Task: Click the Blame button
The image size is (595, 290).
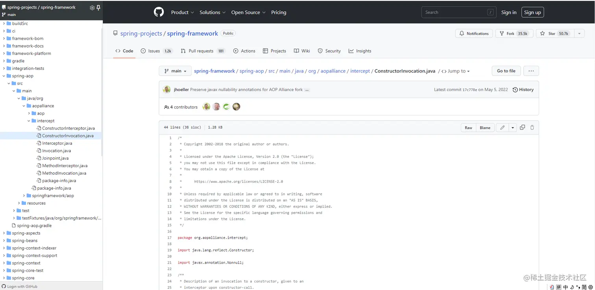Action: 485,128
